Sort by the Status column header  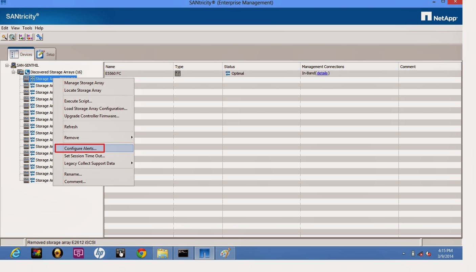click(x=261, y=67)
